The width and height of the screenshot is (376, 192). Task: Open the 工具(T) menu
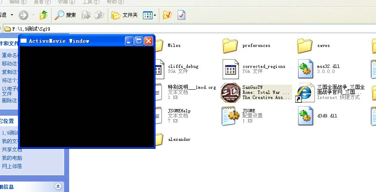pyautogui.click(x=87, y=2)
